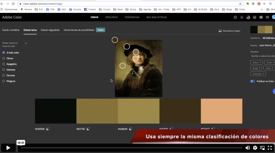
Task: Open the Adobe Color star badge icon
Action: tap(235, 17)
